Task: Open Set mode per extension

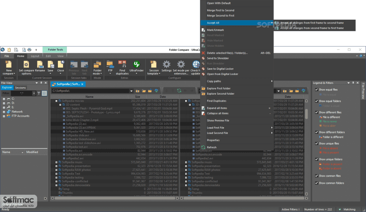Action: [x=181, y=68]
